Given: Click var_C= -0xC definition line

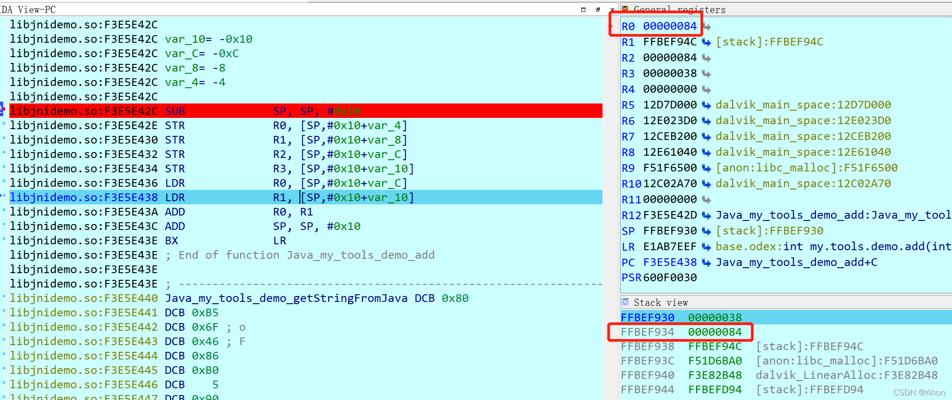Looking at the screenshot, I should coord(306,54).
